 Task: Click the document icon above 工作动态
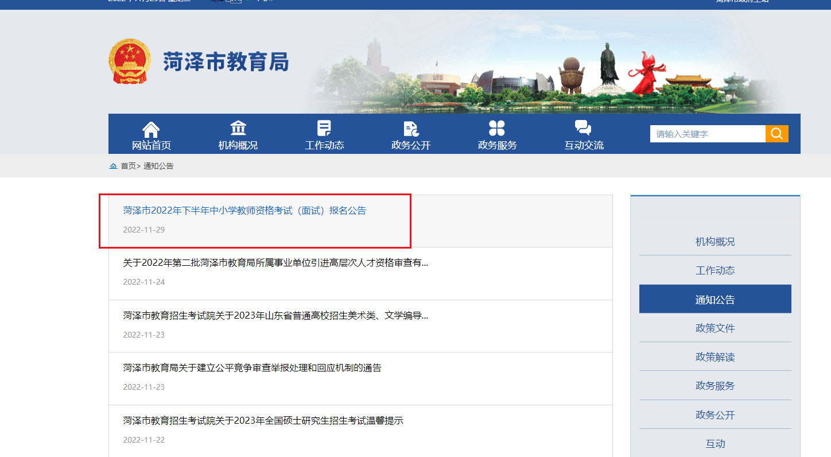tap(324, 128)
